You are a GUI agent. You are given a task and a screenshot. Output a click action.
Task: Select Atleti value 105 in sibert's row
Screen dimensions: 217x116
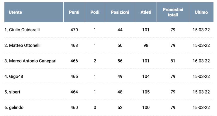click(x=146, y=92)
